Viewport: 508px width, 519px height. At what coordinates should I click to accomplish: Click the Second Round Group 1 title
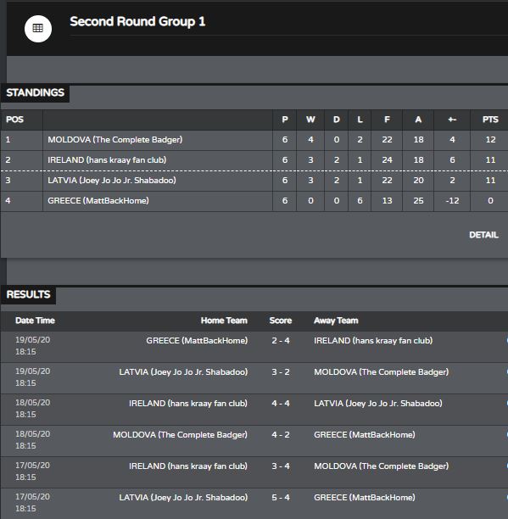click(137, 22)
